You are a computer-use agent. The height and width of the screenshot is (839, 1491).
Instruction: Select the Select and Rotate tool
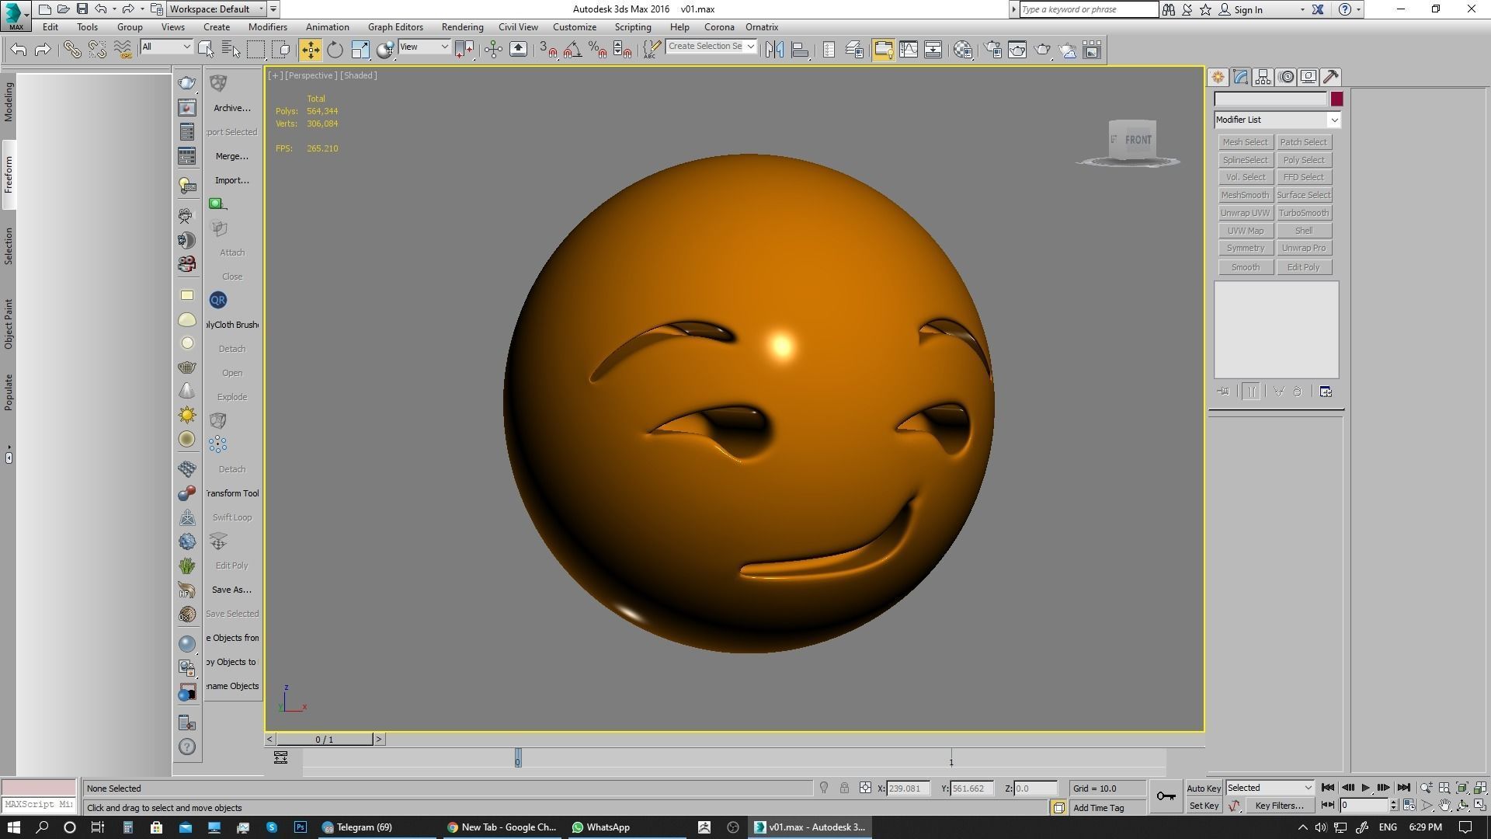335,50
